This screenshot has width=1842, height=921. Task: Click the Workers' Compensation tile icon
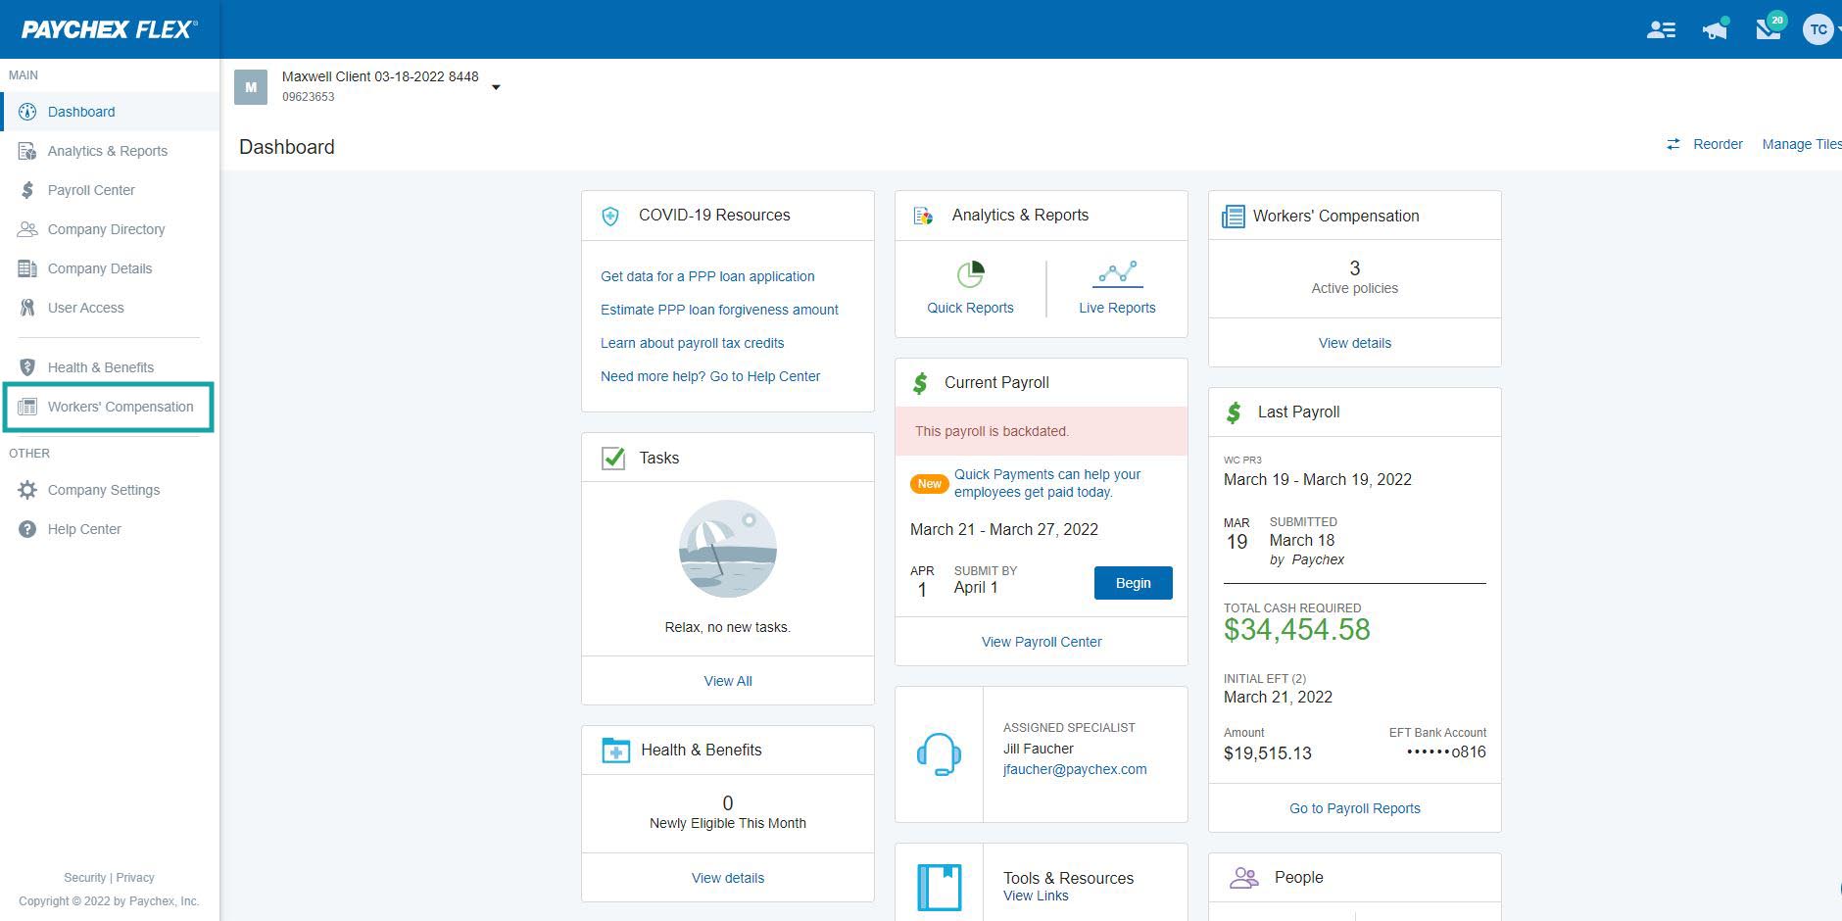(x=1233, y=216)
